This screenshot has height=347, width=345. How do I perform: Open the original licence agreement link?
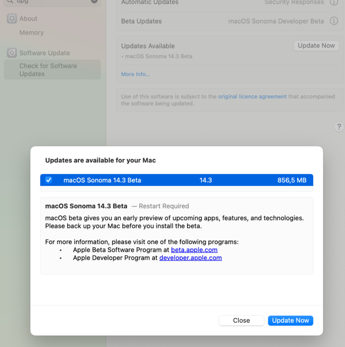(252, 97)
